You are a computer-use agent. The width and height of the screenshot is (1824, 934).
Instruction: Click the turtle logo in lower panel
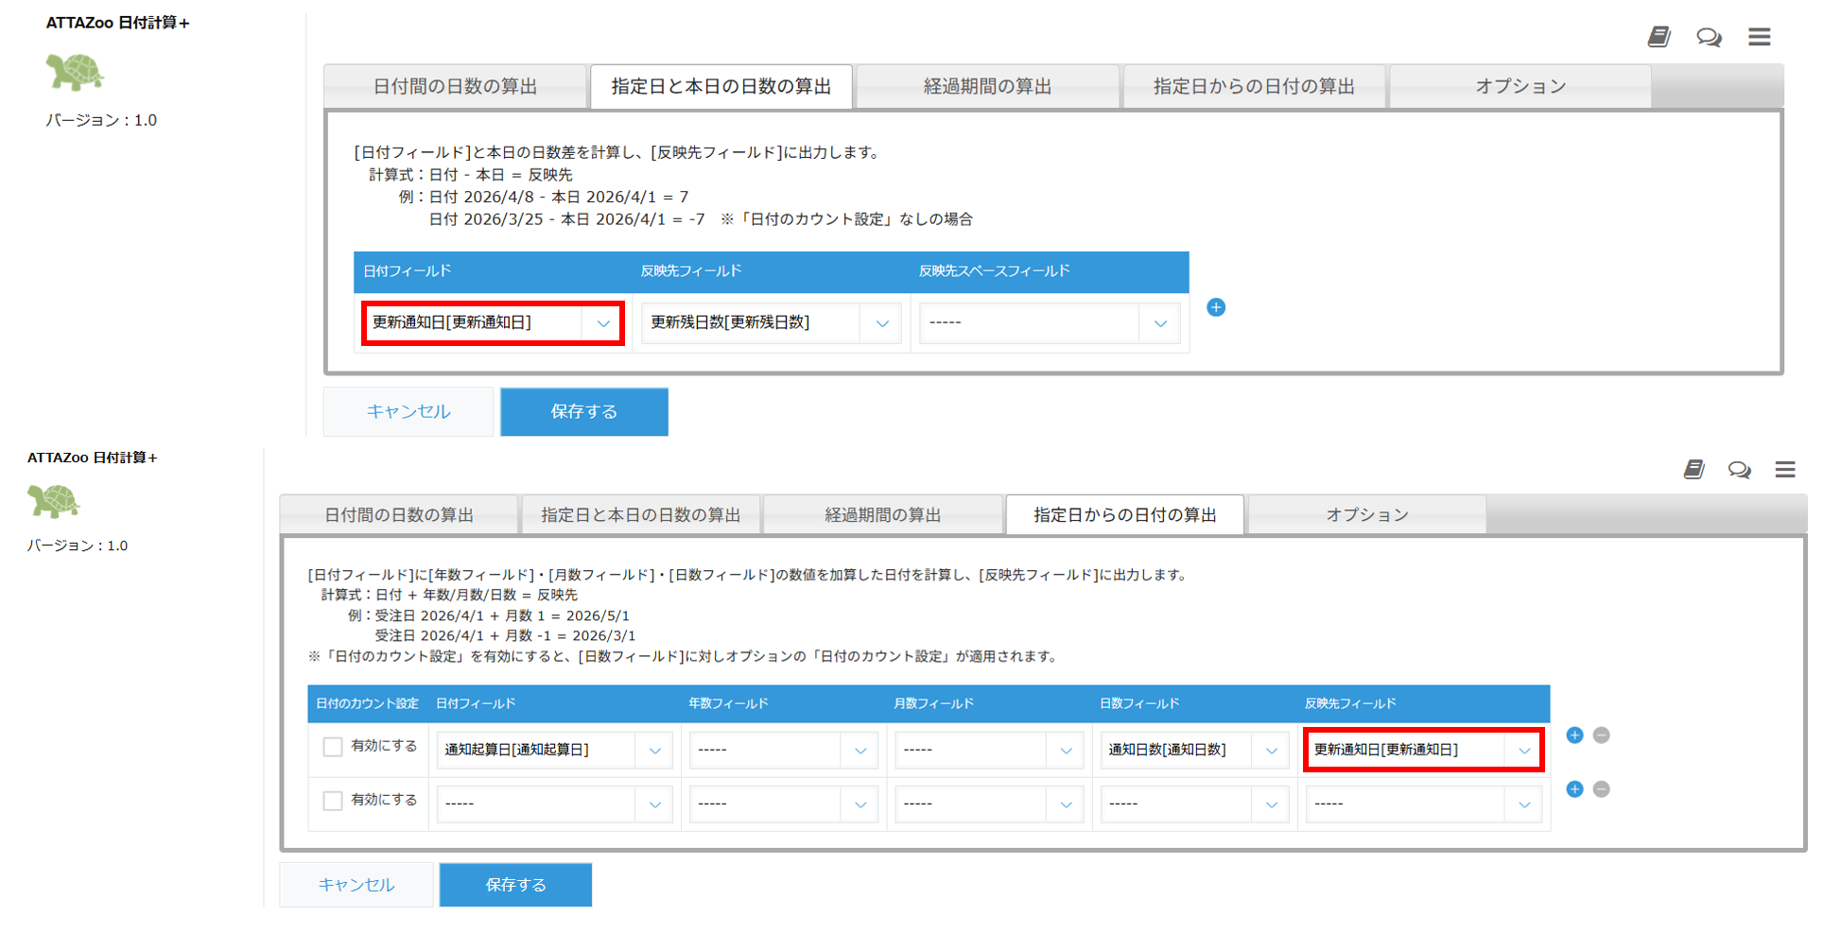pos(54,501)
